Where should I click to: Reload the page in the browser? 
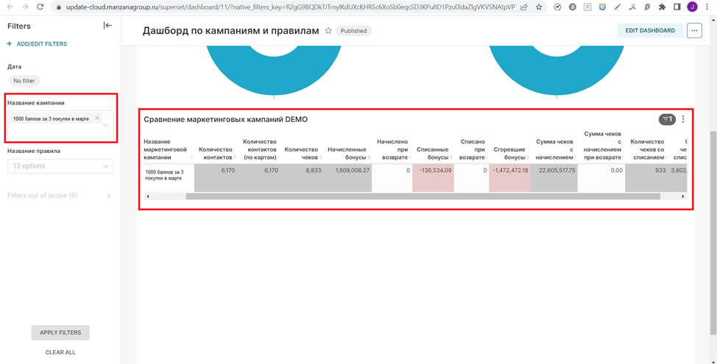(41, 7)
